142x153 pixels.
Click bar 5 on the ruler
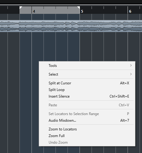(x=82, y=11)
